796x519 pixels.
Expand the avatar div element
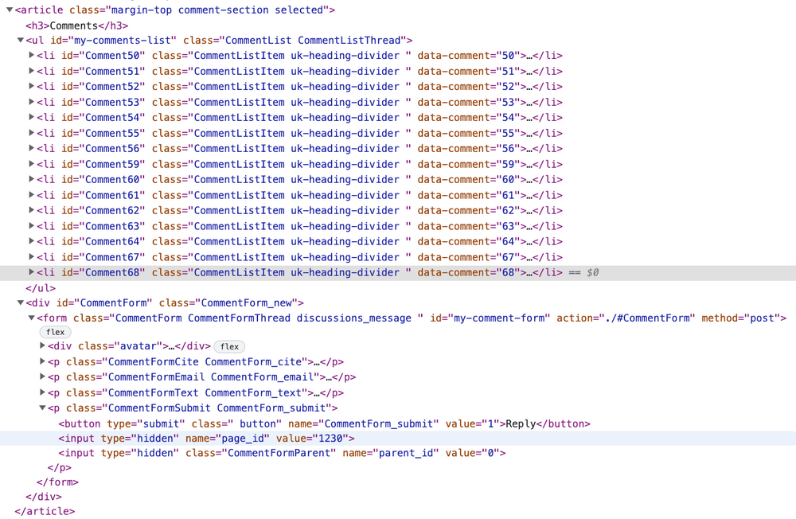point(43,346)
